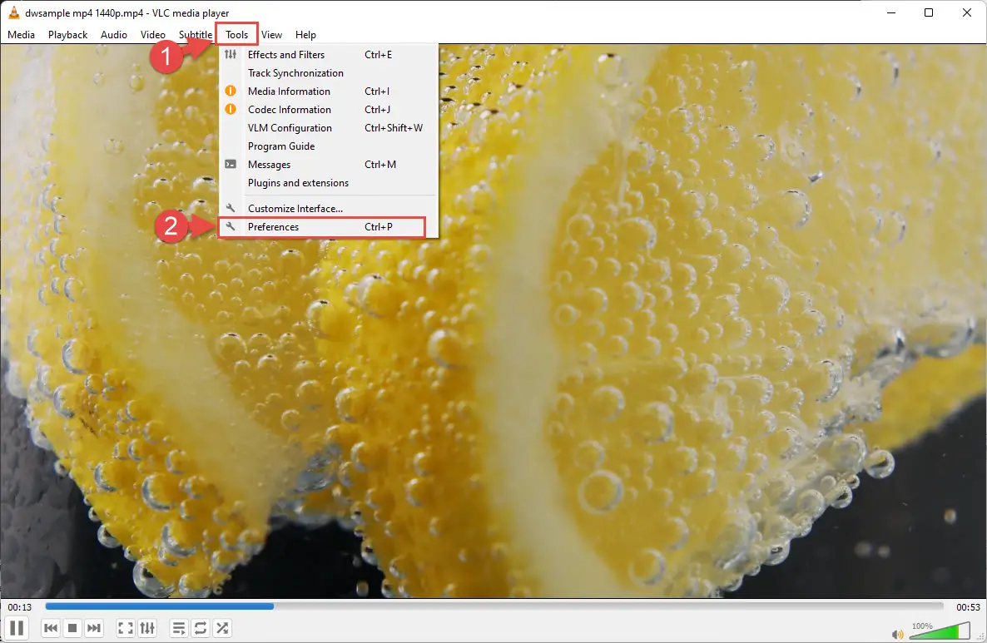Choose Customize Interface option

(328, 208)
